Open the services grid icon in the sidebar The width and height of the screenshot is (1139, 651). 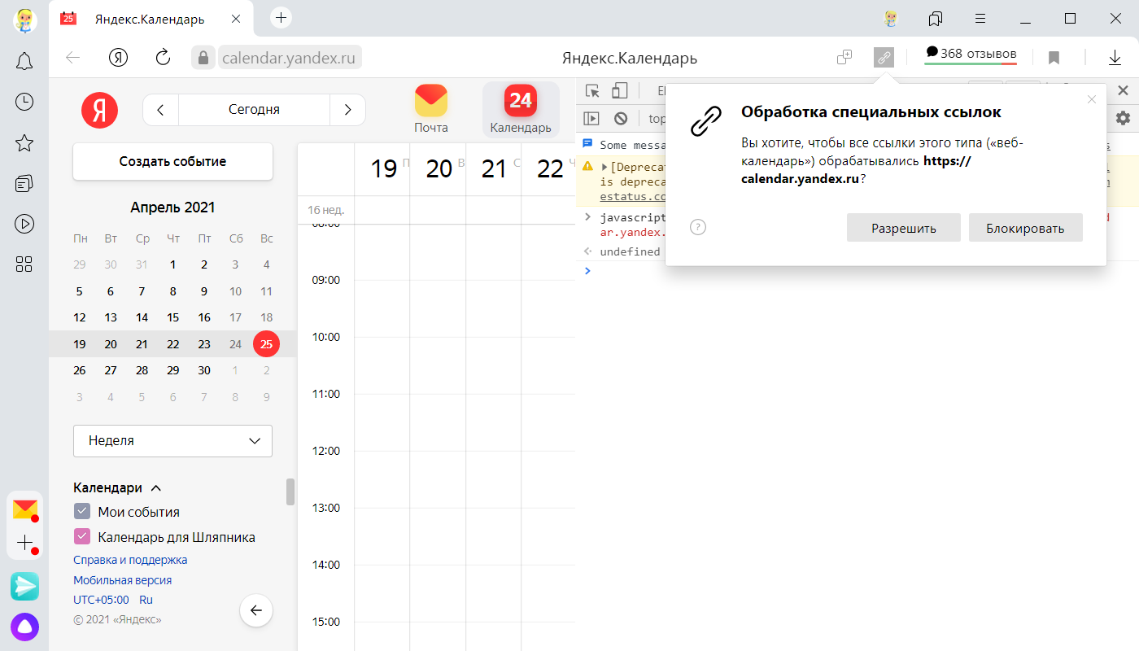click(x=24, y=264)
